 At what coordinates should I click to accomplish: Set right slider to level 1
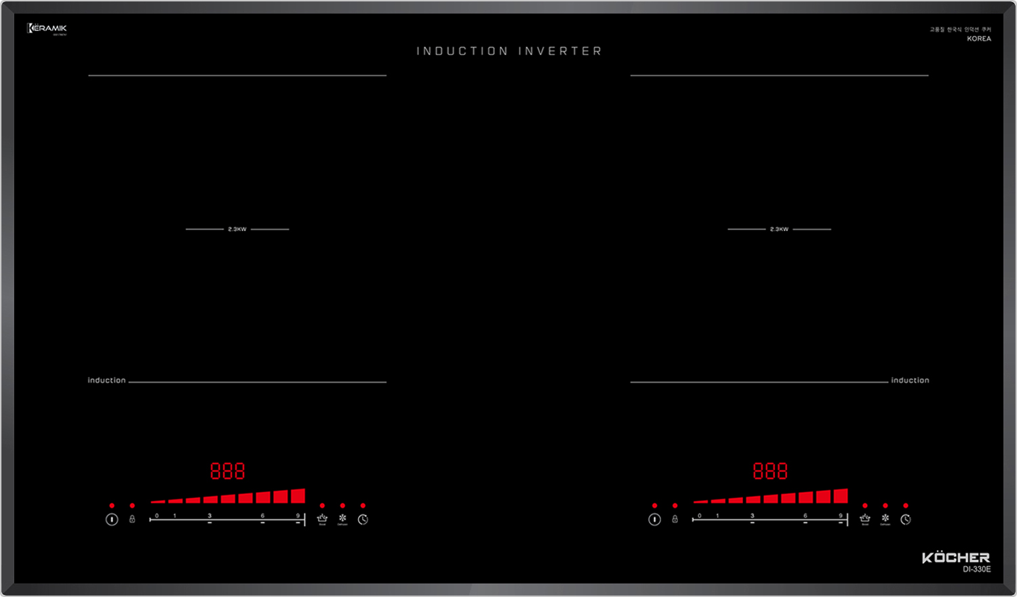point(717,520)
